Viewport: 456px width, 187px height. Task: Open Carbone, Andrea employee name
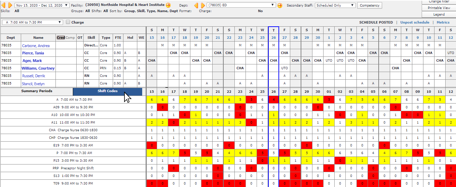(36, 45)
